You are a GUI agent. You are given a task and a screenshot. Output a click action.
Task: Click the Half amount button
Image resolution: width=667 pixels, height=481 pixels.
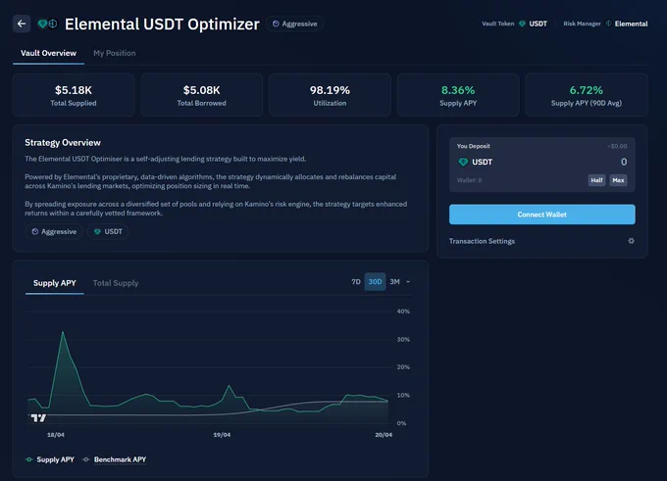596,180
